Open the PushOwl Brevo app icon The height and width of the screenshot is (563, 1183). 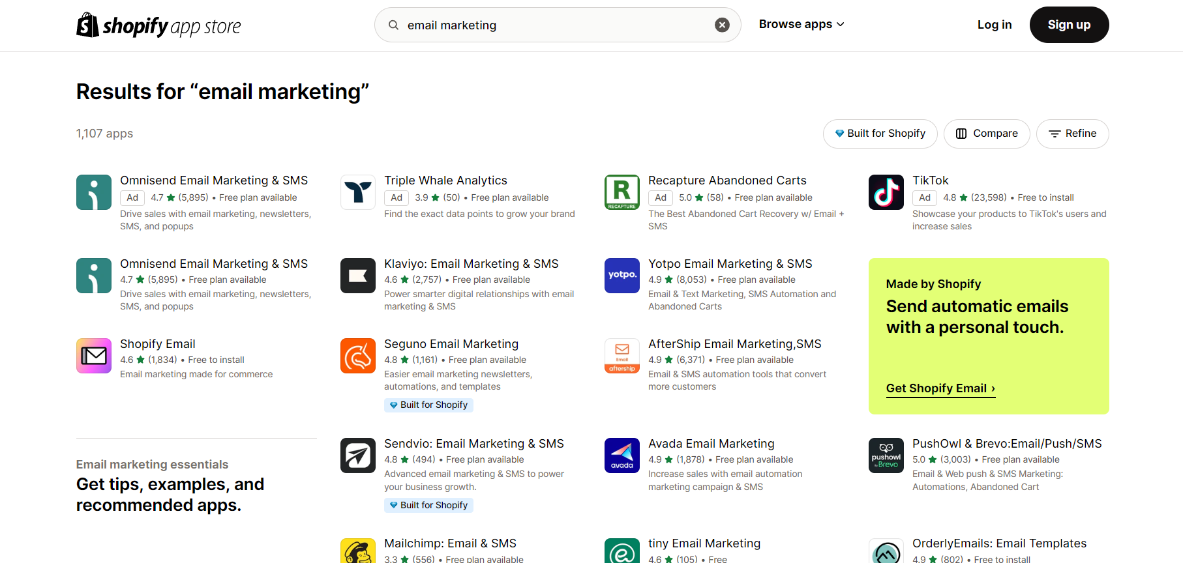pyautogui.click(x=886, y=455)
